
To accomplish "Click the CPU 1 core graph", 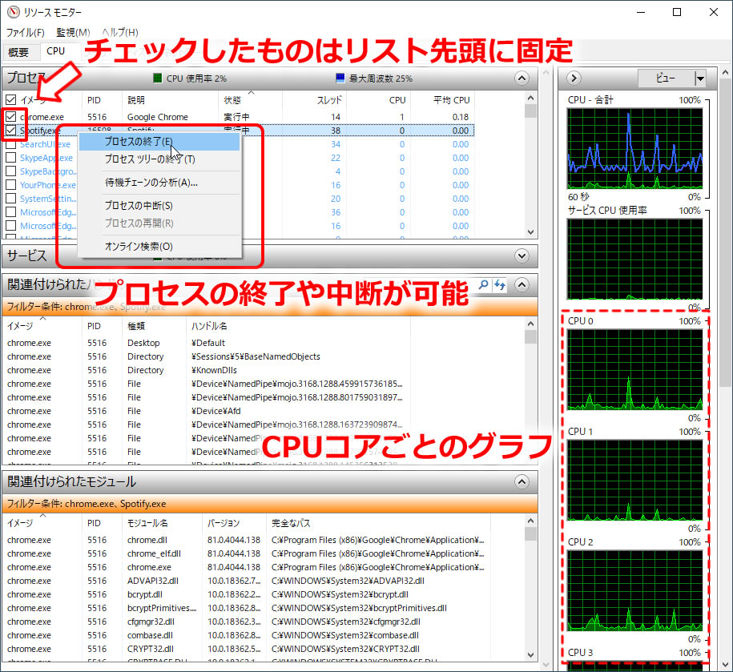I will (x=634, y=481).
